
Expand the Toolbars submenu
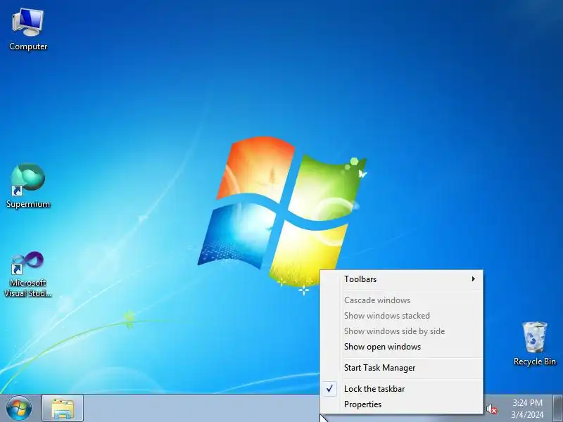click(x=402, y=279)
